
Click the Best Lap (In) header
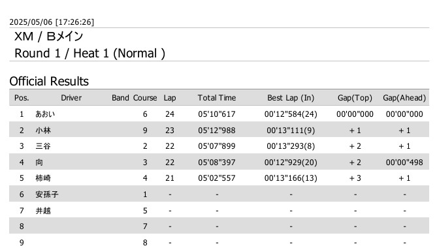[x=291, y=98]
